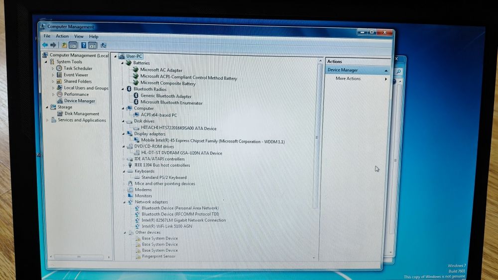Click the Microsoft Bluetooth Enumerator icon
The width and height of the screenshot is (498, 280).
(136, 102)
